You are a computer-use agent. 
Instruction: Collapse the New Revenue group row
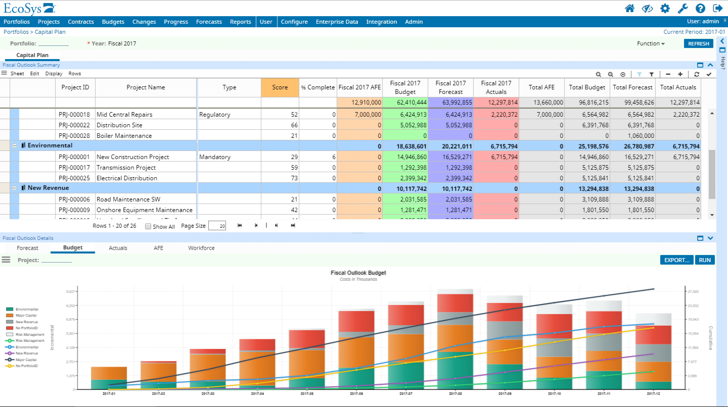(14, 188)
